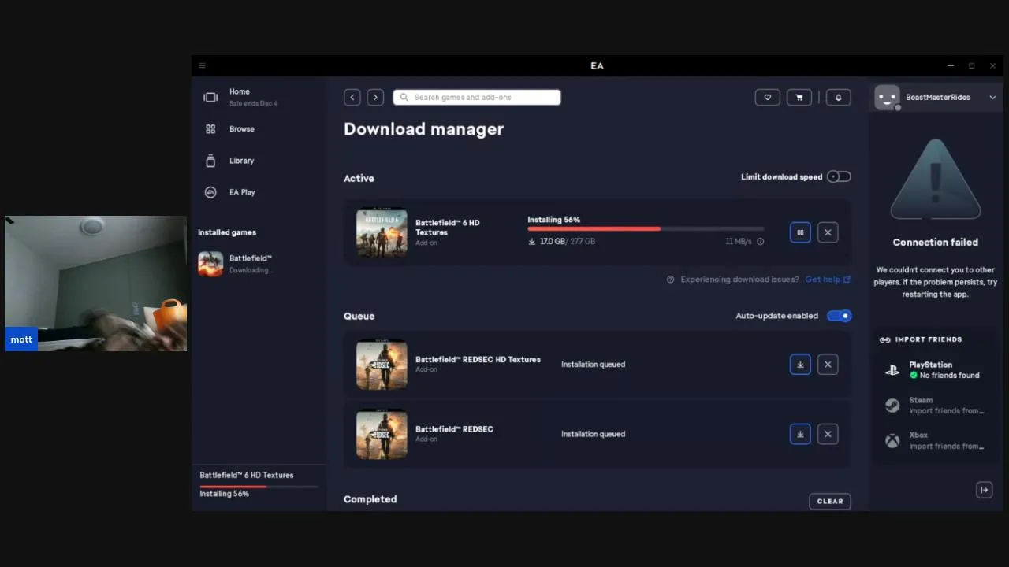Open the hamburger menu in the EA title bar
The width and height of the screenshot is (1009, 567).
[x=203, y=65]
